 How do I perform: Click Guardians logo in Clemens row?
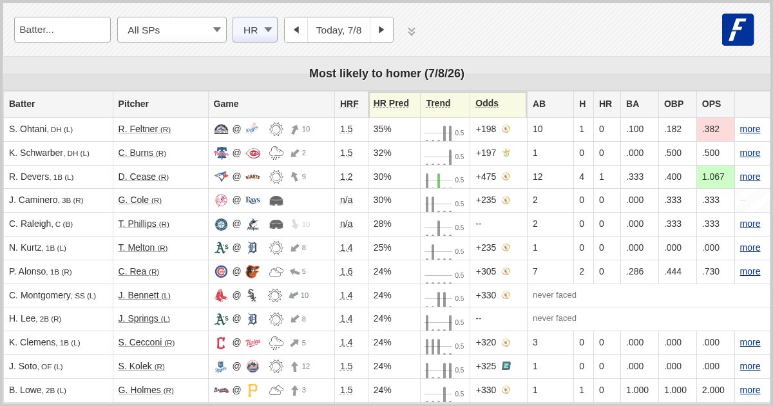tap(221, 343)
